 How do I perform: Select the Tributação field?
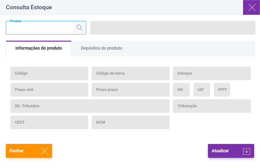(212, 106)
